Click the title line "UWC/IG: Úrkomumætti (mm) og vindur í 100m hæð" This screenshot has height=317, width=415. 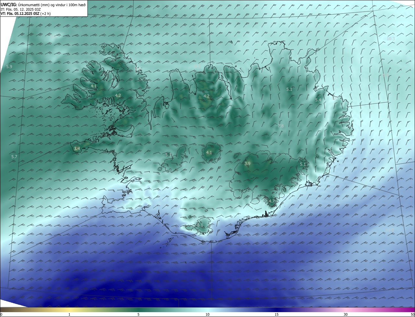(x=43, y=5)
